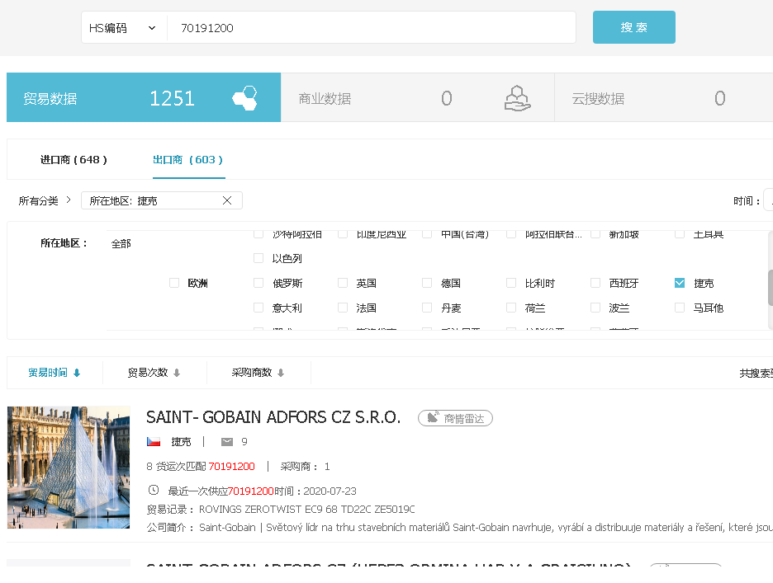Click the red 70191200 shipment match link

pyautogui.click(x=232, y=466)
